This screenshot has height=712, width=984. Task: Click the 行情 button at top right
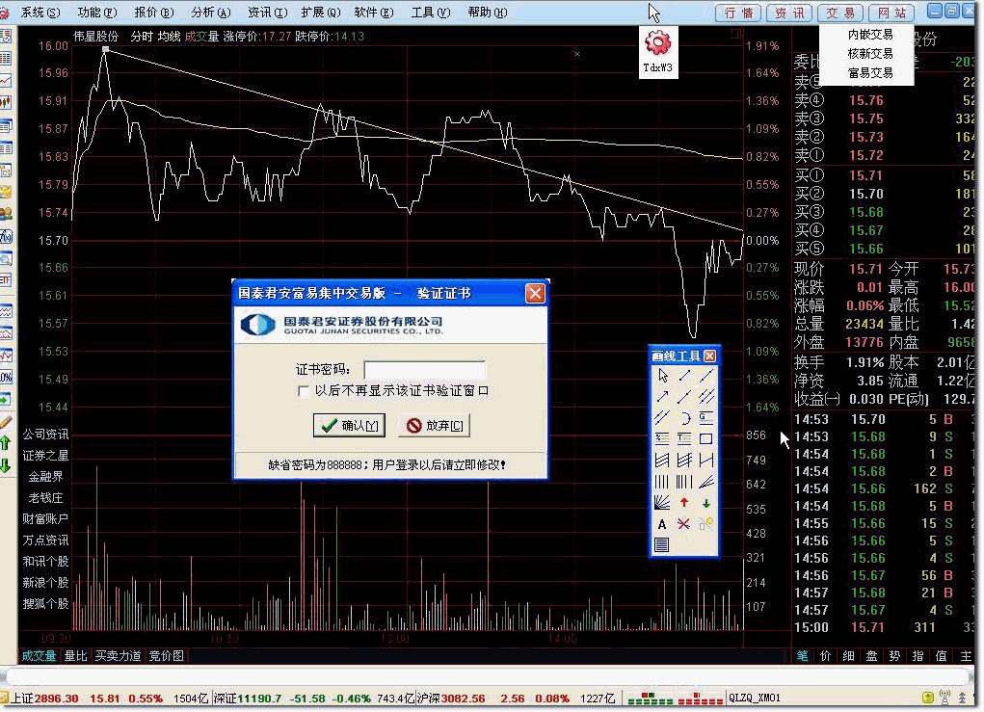(x=738, y=13)
